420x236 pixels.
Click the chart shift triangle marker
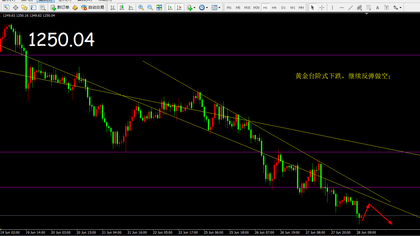(367, 13)
